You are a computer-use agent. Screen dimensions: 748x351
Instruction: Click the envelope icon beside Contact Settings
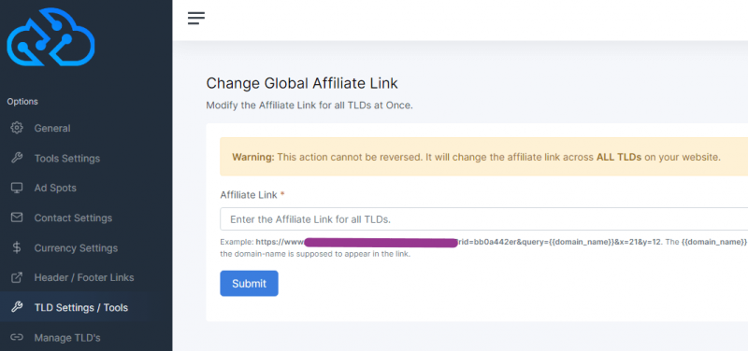[x=17, y=218]
